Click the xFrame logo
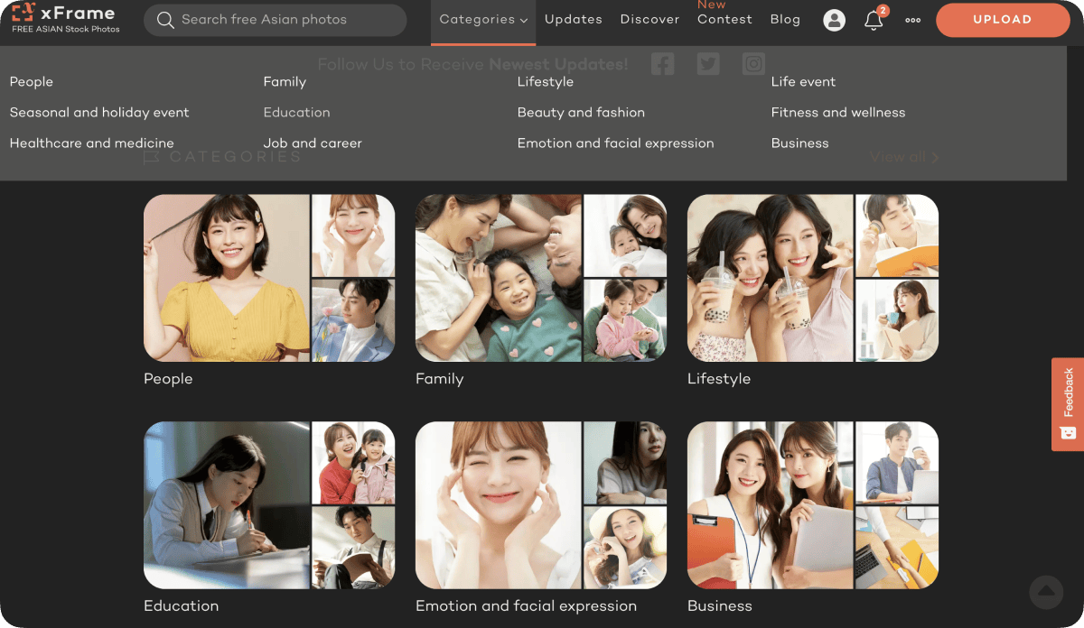 pyautogui.click(x=65, y=18)
